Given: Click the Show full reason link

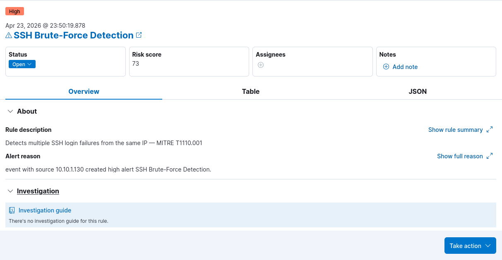Looking at the screenshot, I should point(460,156).
